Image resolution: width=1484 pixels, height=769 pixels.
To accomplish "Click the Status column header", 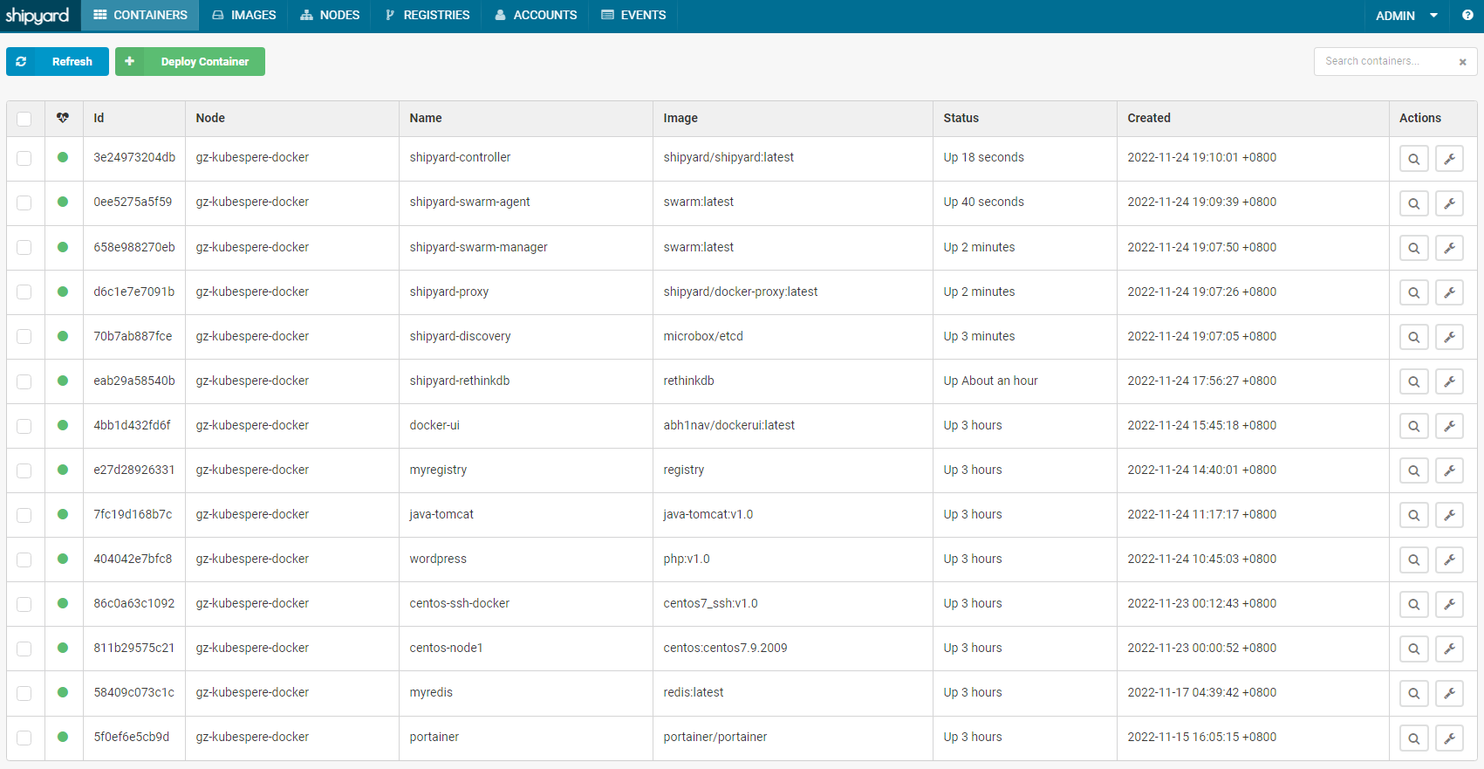I will [x=961, y=118].
